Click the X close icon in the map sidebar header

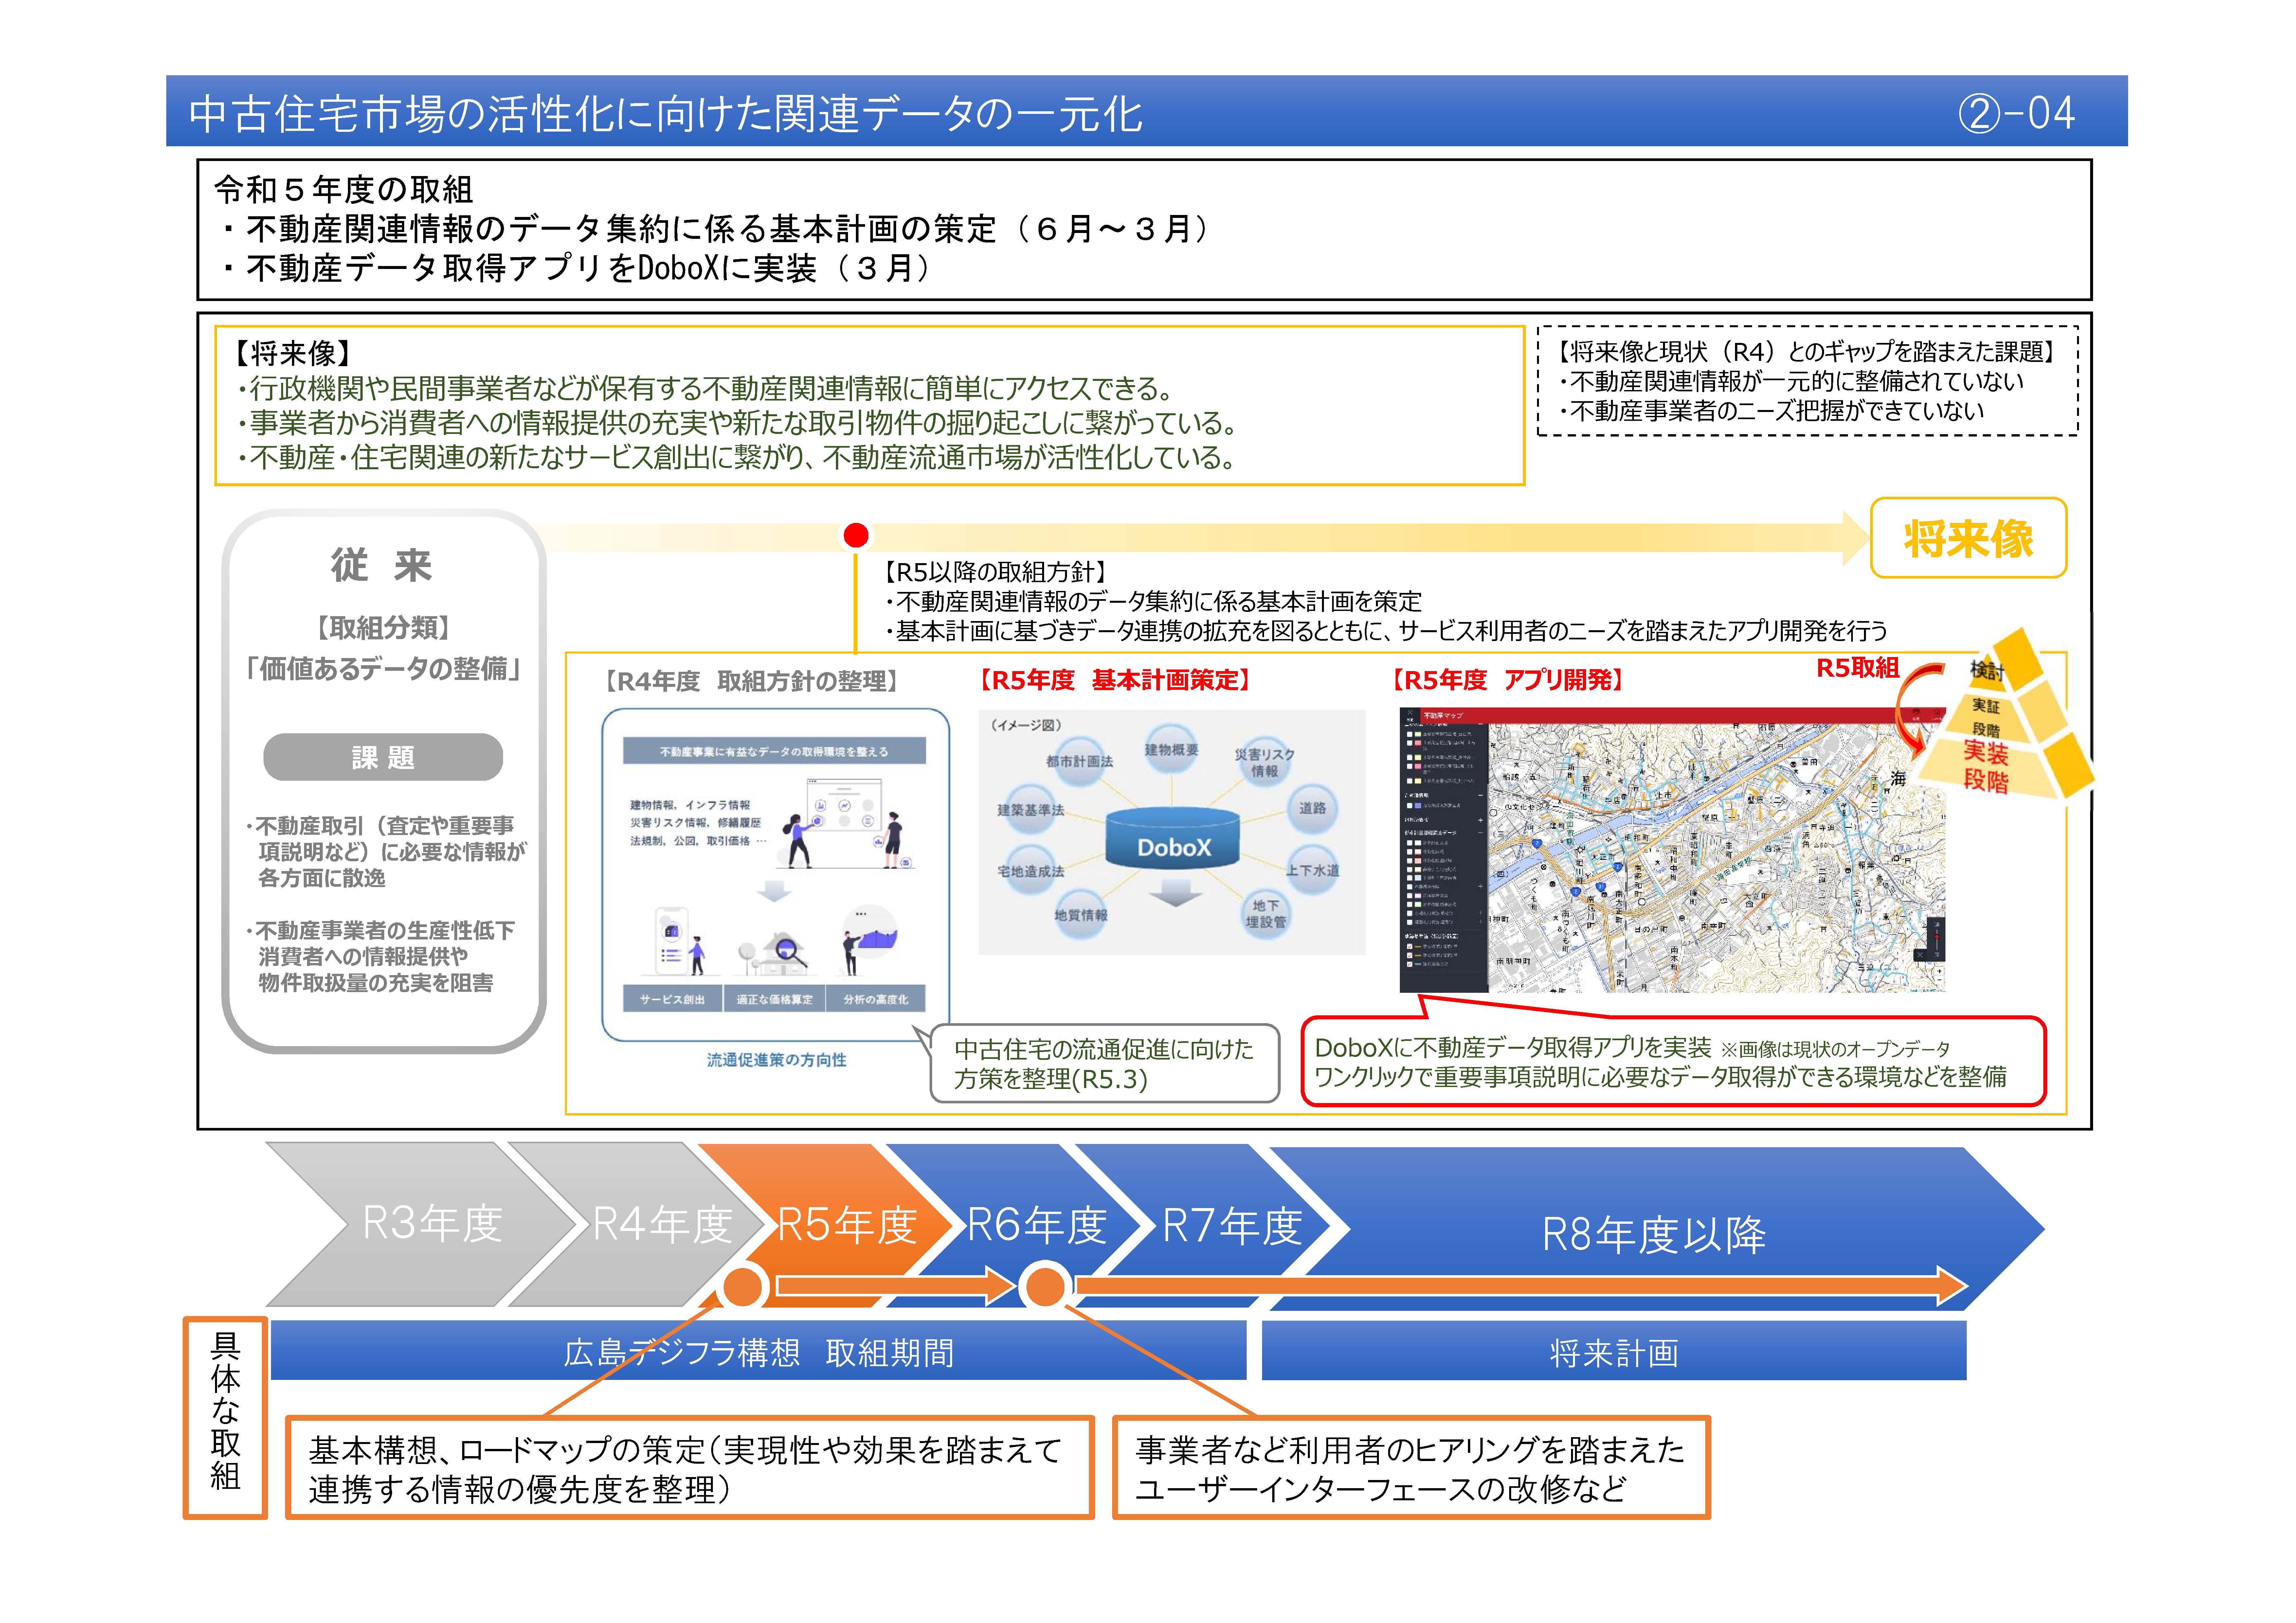1410,712
